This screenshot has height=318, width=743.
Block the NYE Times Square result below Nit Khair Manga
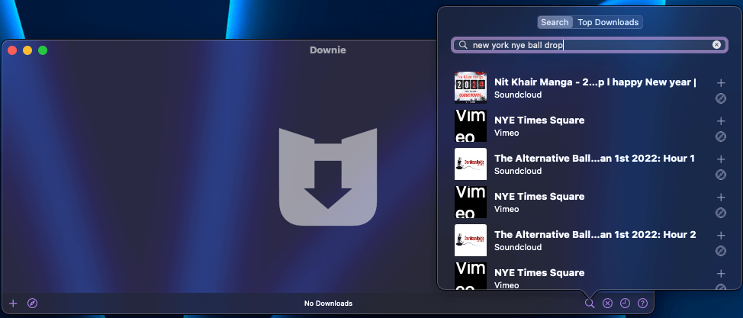721,137
